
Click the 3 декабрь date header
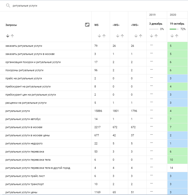155,24
